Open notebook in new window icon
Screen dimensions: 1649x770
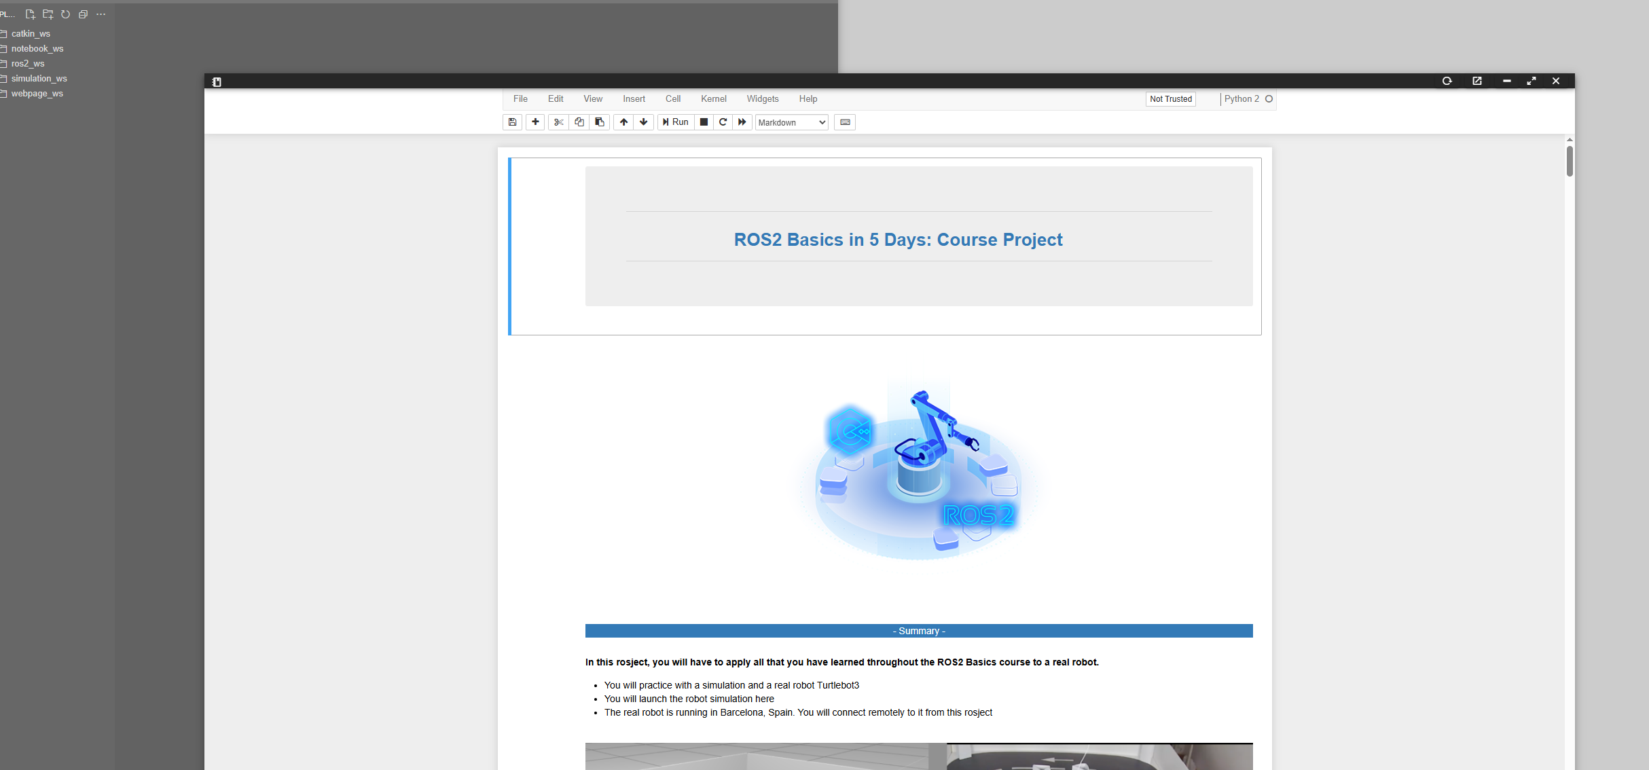[1477, 81]
